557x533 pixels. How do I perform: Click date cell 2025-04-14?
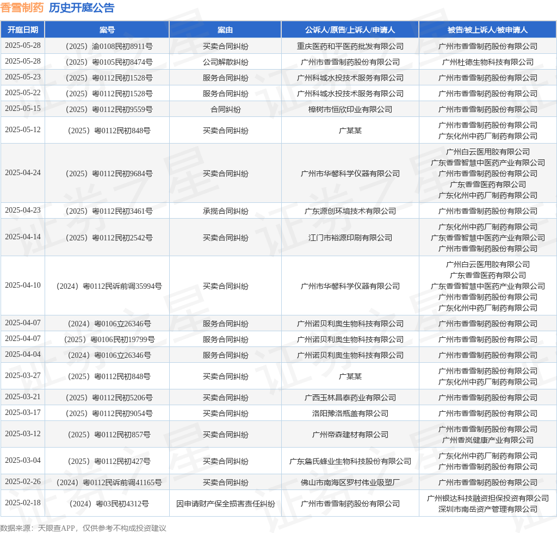click(x=23, y=237)
